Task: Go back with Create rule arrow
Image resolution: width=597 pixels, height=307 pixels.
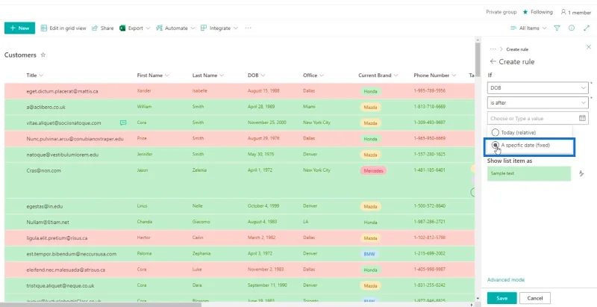Action: (493, 61)
